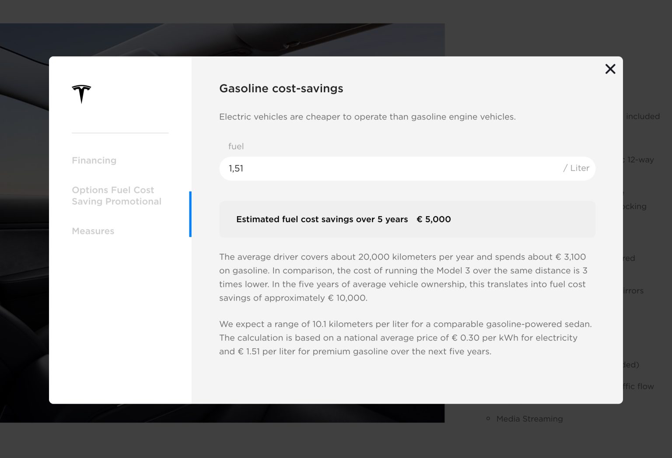The width and height of the screenshot is (672, 458).
Task: Click the 'fuel' label above the input
Action: point(236,147)
